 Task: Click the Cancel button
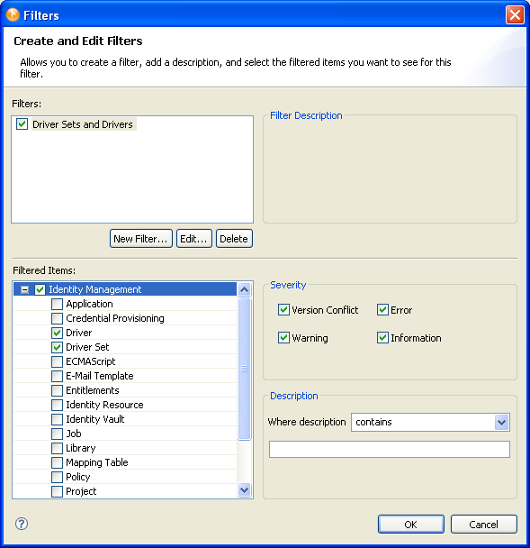(483, 525)
